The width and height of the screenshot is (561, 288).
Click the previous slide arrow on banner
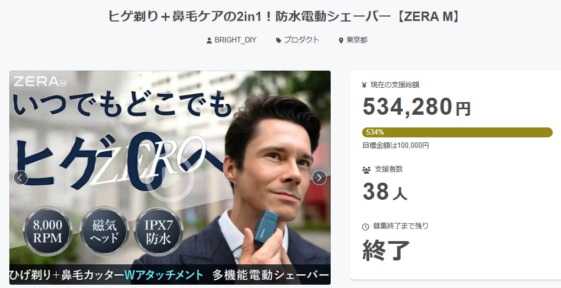(x=21, y=177)
